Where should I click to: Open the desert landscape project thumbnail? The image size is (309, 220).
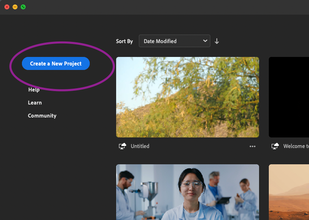[x=289, y=192]
